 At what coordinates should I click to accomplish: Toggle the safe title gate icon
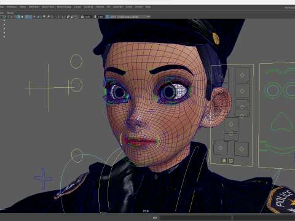tap(9, 17)
